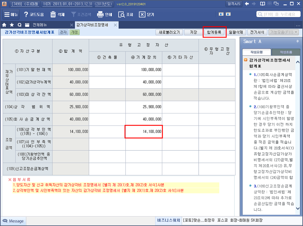This screenshot has width=303, height=226.
Task: Click the 조회 search document icon
Action: pyautogui.click(x=121, y=14)
